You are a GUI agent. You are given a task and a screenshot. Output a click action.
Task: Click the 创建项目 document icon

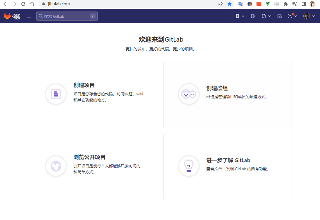pyautogui.click(x=56, y=94)
